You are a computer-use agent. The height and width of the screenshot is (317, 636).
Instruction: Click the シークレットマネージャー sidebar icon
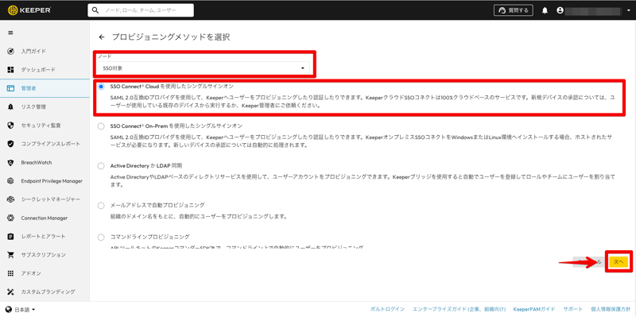11,199
